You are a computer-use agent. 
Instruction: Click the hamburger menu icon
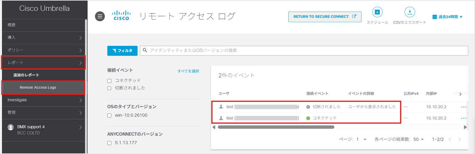pyautogui.click(x=99, y=16)
